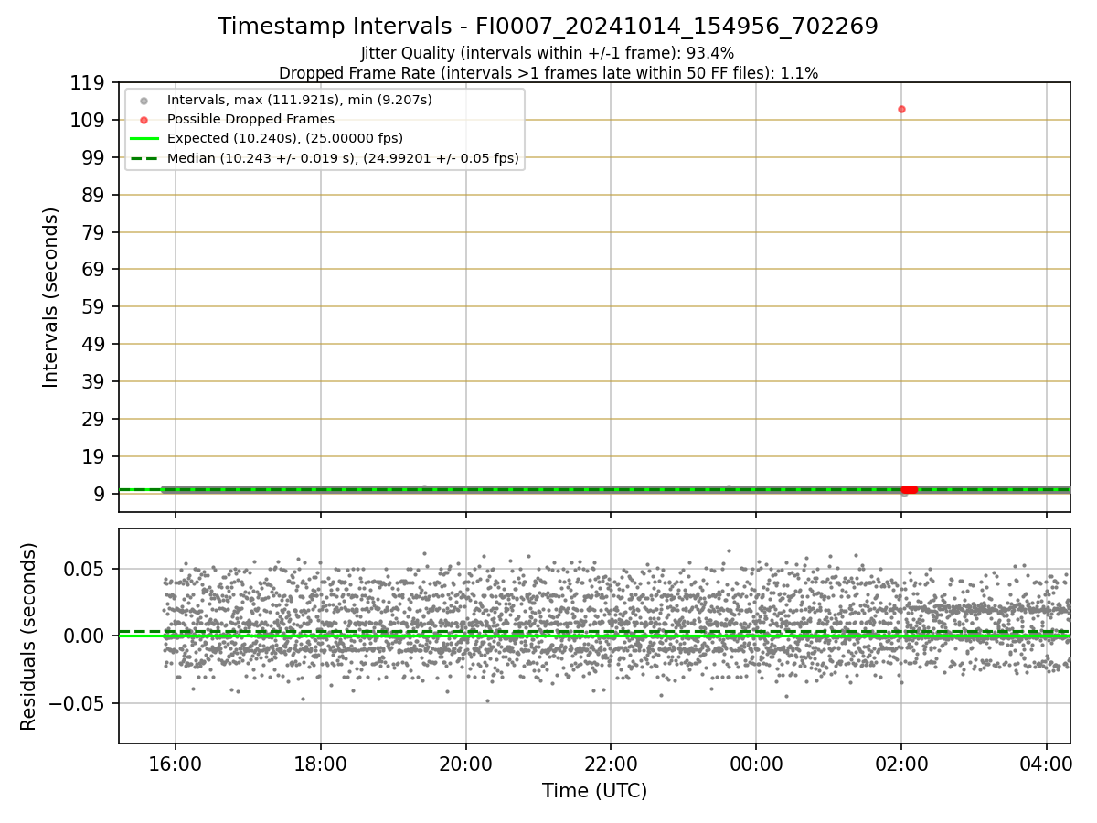The image size is (1097, 823).
Task: Click the gray marker icon in the legend
Action: click(x=144, y=101)
